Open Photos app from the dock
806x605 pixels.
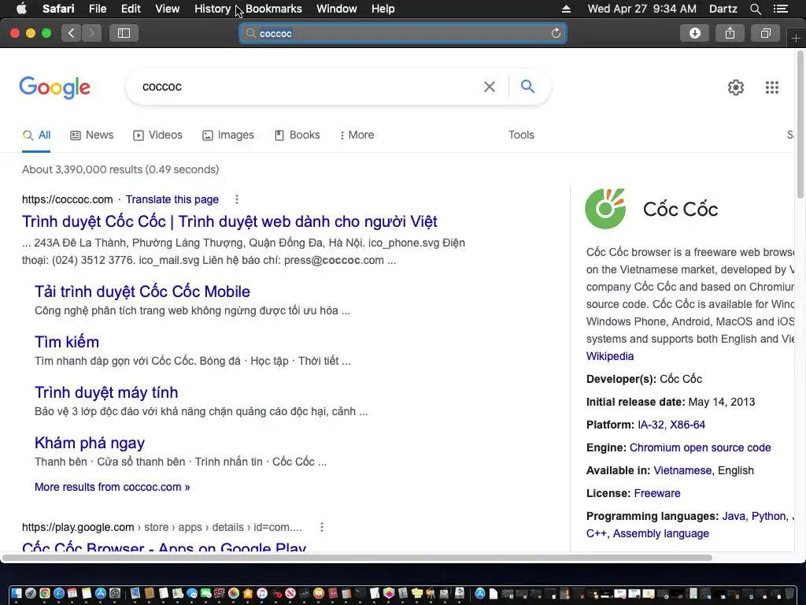(x=234, y=593)
